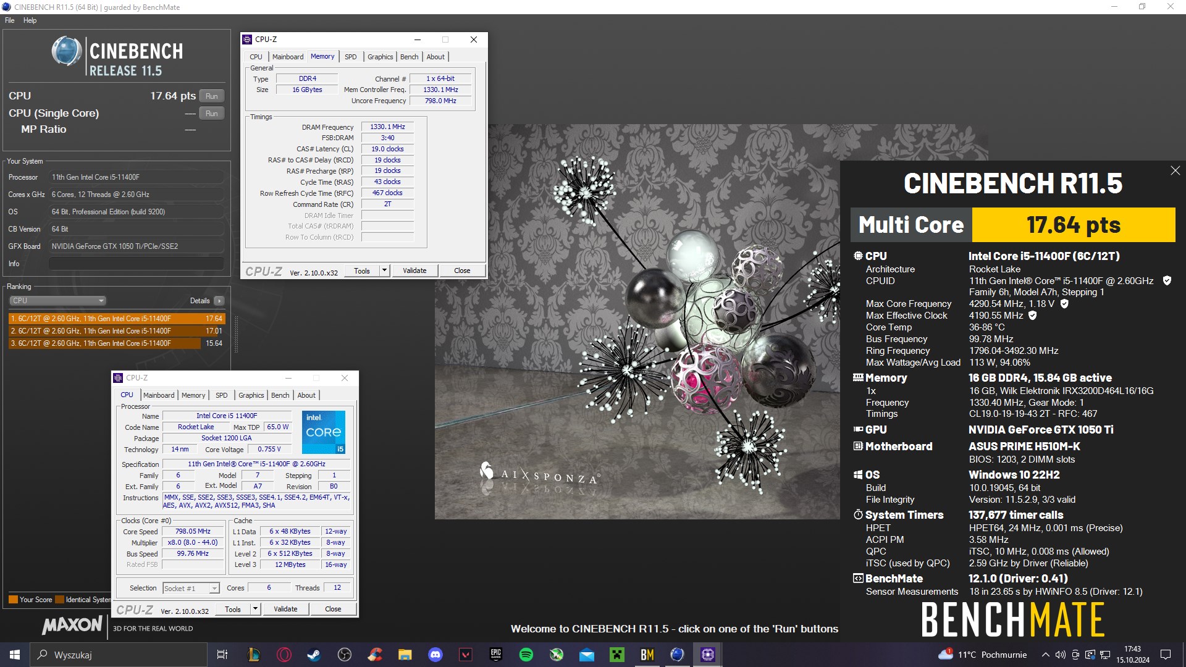Show hidden system tray icons

coord(1045,655)
